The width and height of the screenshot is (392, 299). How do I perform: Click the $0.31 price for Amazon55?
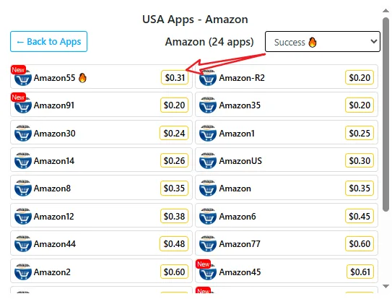175,77
